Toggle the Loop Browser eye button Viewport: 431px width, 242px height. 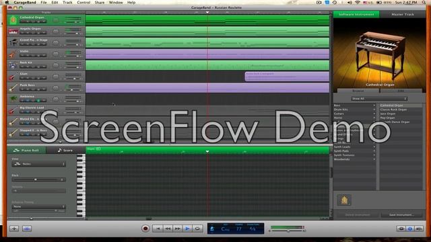coord(401,229)
